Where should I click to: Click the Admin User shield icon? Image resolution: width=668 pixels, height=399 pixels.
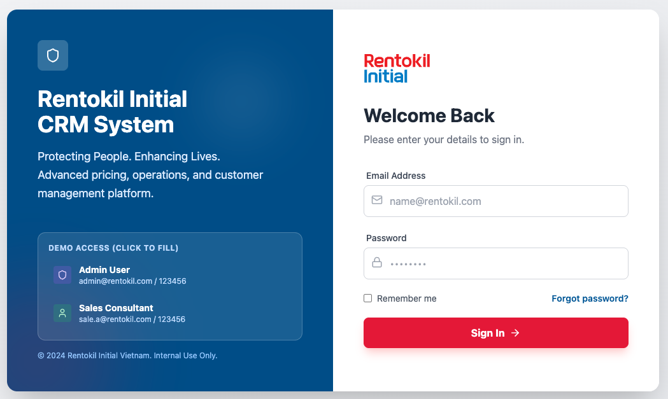(62, 275)
